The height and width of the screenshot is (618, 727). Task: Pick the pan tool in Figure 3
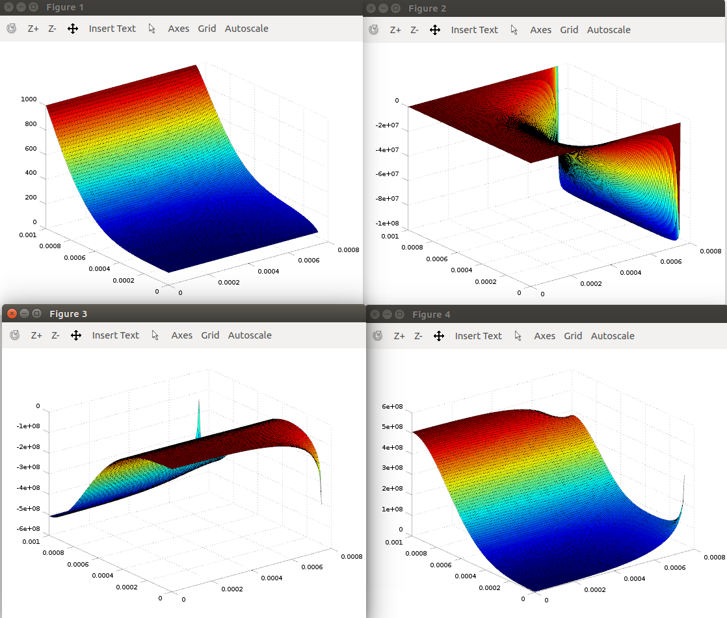coord(76,335)
